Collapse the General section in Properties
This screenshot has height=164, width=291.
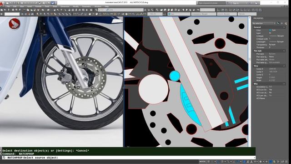tap(284, 27)
